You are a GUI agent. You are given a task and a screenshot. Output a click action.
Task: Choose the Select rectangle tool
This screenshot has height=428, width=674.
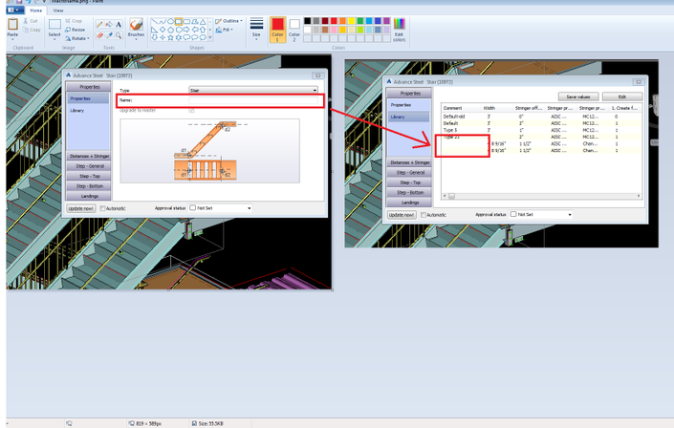point(54,25)
